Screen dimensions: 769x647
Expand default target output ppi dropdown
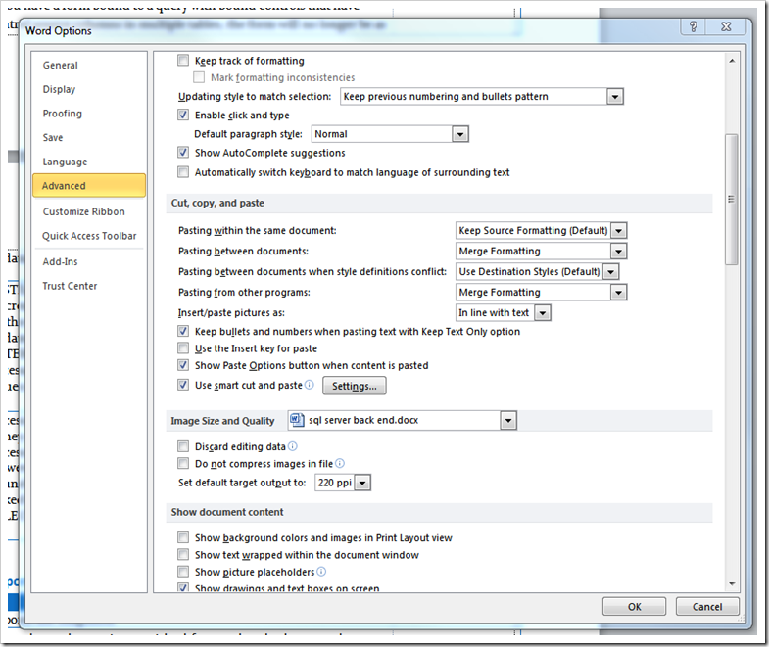click(x=362, y=483)
